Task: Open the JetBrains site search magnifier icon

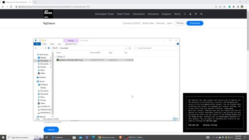Action: [185, 14]
